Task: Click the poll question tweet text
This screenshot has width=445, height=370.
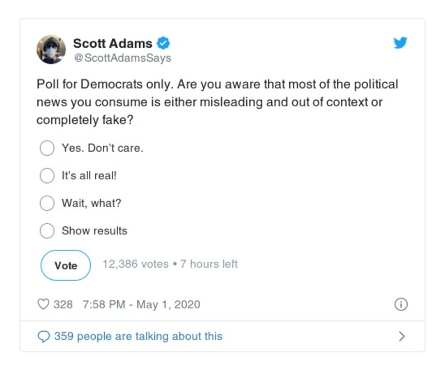Action: tap(217, 103)
